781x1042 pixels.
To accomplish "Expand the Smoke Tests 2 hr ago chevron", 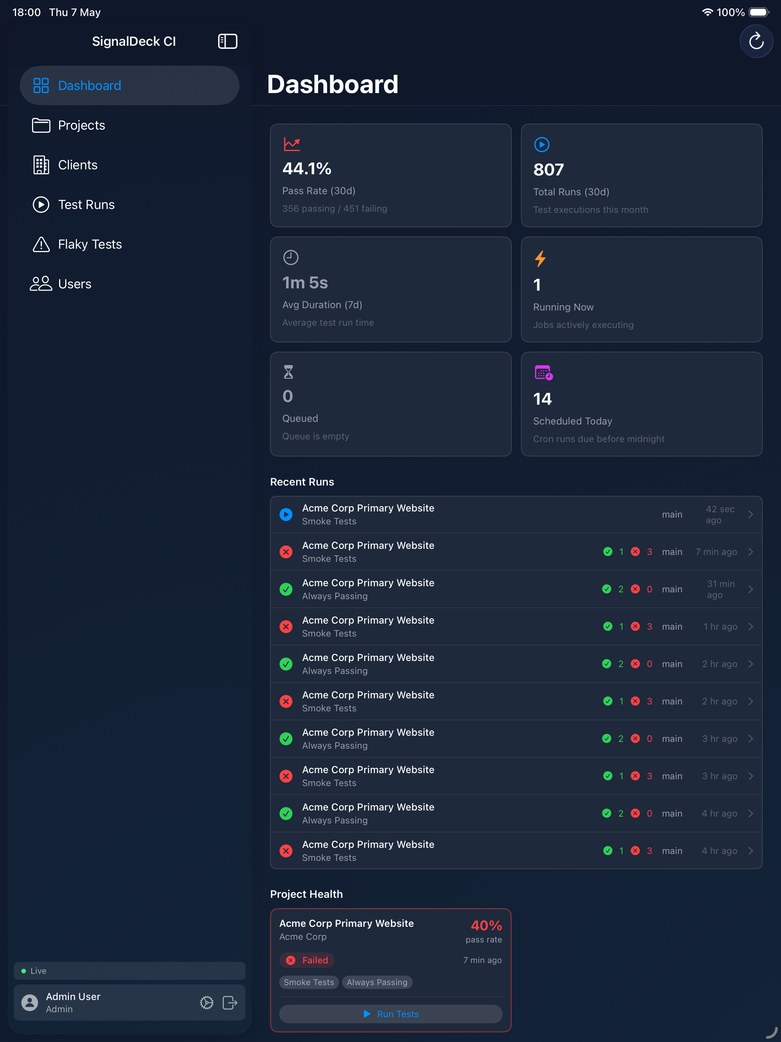I will tap(750, 701).
